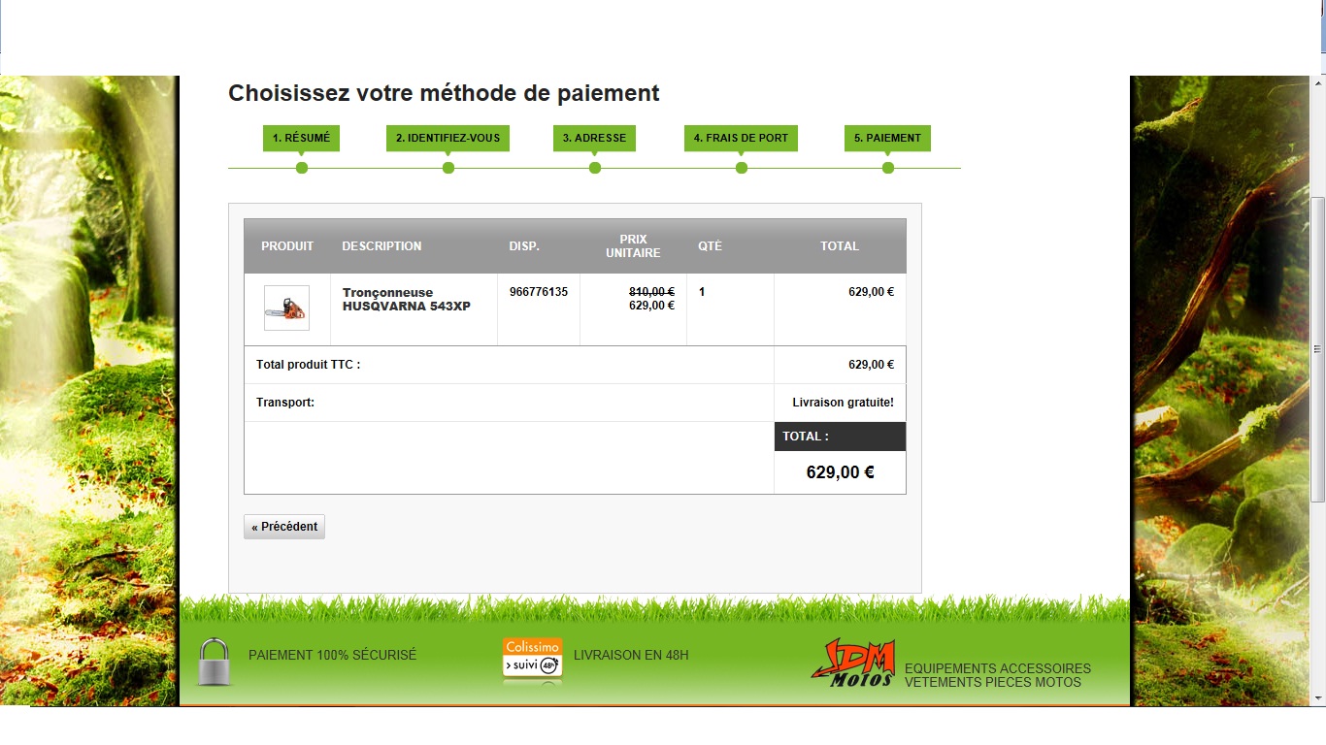Click LIVRAISON EN 48H text
Image resolution: width=1326 pixels, height=745 pixels.
pos(631,656)
